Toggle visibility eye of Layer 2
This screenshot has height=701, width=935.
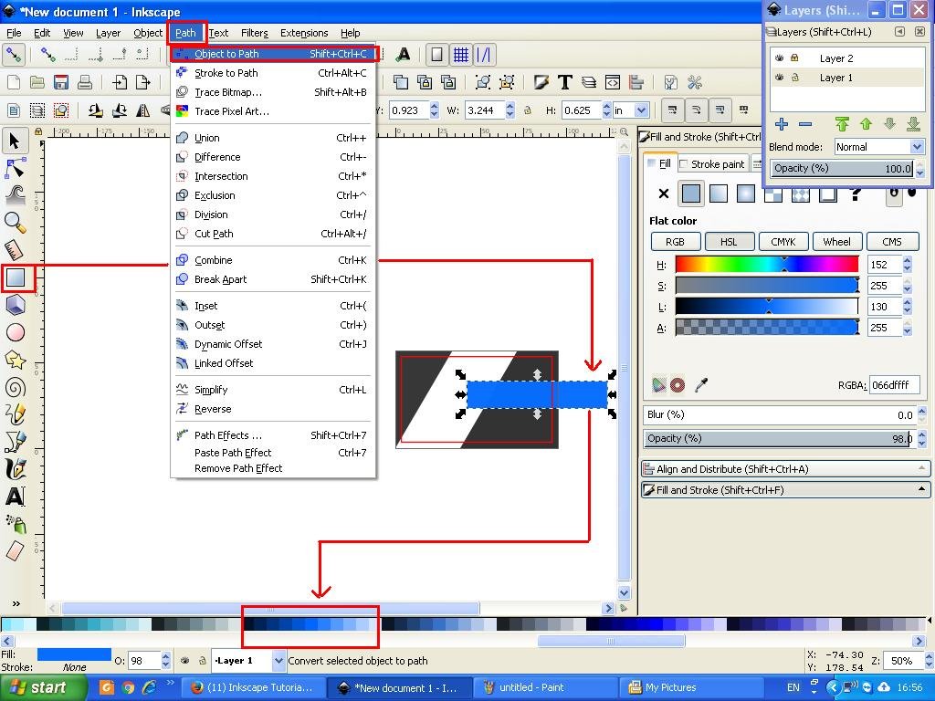pyautogui.click(x=779, y=58)
